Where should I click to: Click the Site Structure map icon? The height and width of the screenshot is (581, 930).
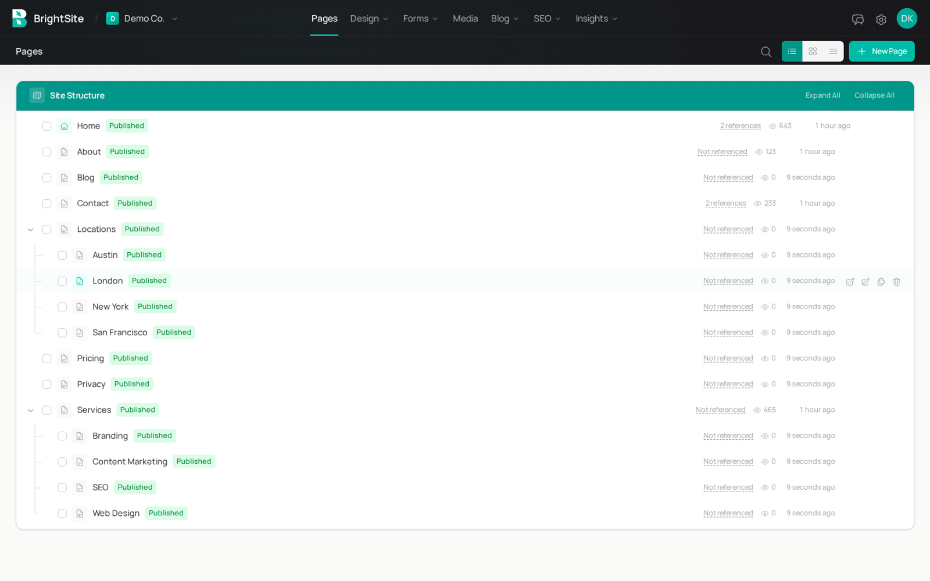click(x=37, y=95)
